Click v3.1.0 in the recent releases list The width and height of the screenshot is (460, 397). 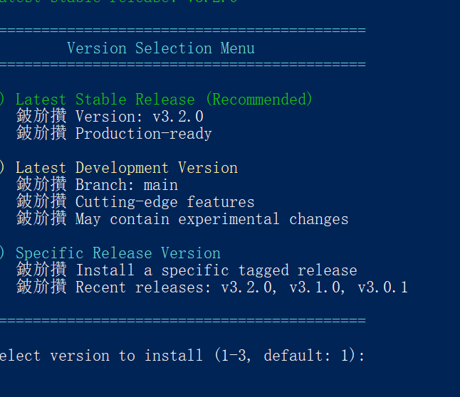(x=319, y=287)
